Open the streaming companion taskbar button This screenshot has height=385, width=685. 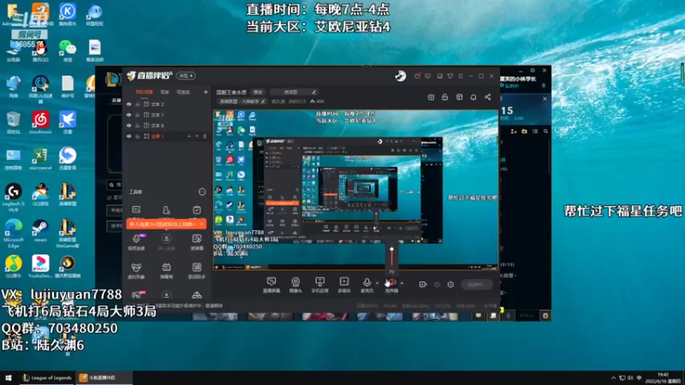pyautogui.click(x=103, y=377)
